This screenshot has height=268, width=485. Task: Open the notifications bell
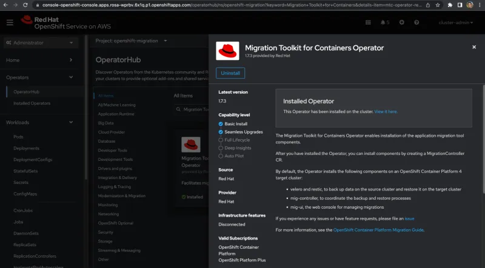(383, 22)
